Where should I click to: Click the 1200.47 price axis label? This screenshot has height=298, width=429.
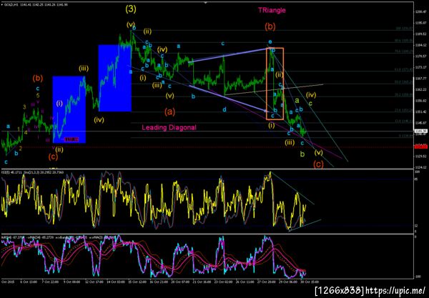coord(421,11)
